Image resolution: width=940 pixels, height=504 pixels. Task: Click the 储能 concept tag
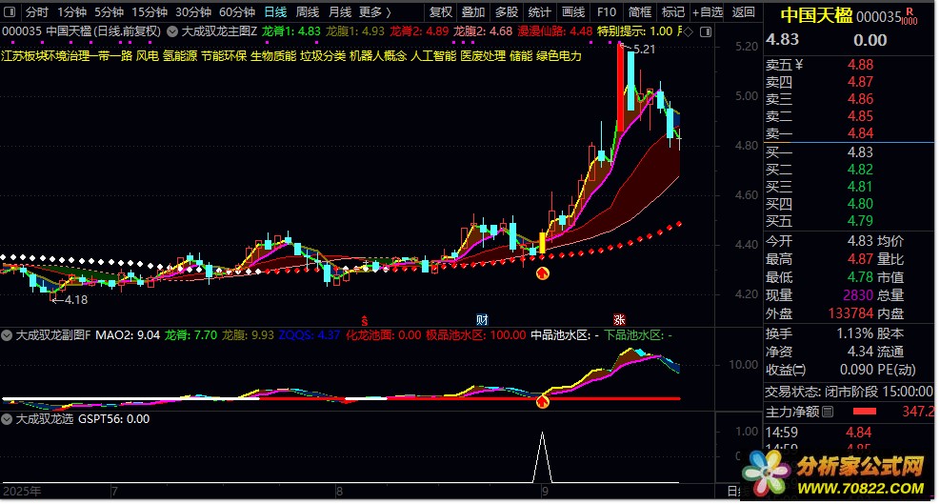[x=521, y=56]
